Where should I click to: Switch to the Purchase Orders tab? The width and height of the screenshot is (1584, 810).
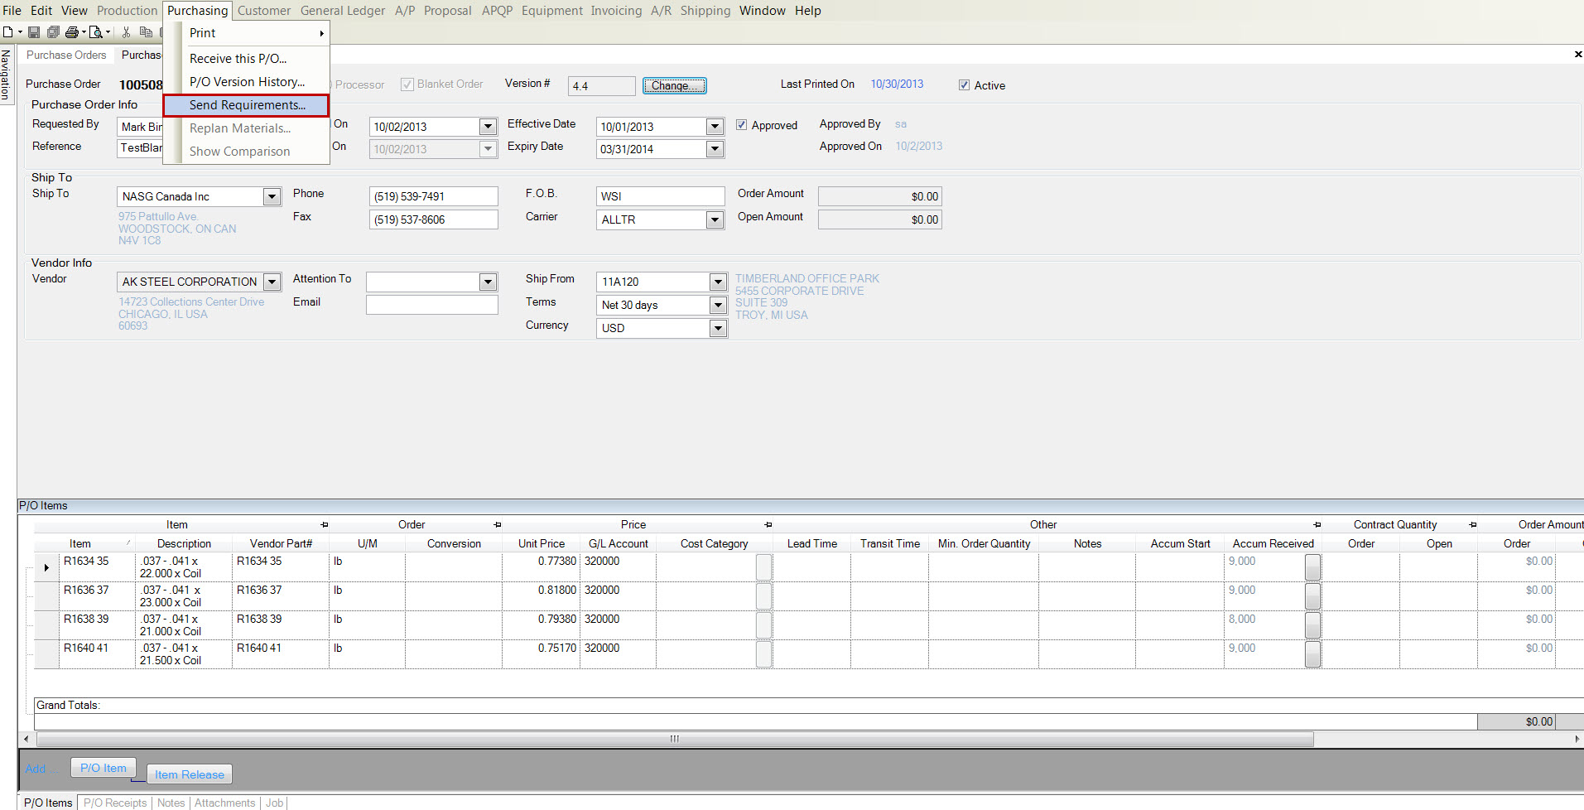[66, 55]
